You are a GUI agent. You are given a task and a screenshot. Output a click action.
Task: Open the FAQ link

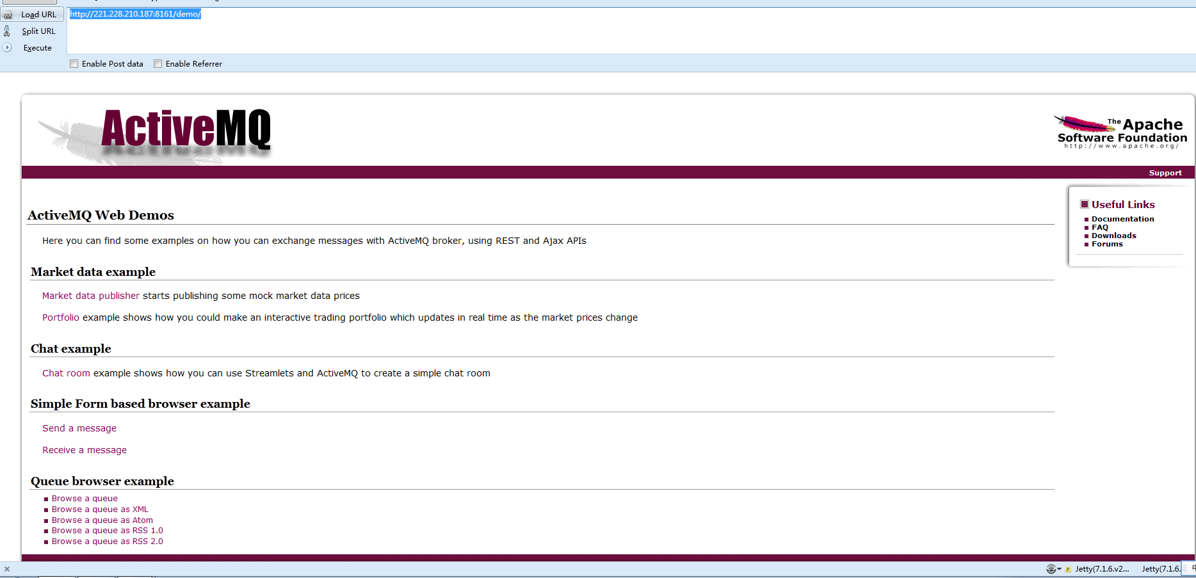tap(1100, 227)
